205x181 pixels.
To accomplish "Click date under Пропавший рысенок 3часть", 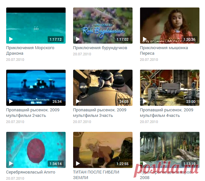I will click(x=82, y=122).
